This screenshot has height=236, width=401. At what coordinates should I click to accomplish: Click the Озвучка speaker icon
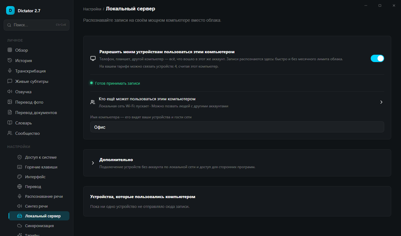point(10,92)
